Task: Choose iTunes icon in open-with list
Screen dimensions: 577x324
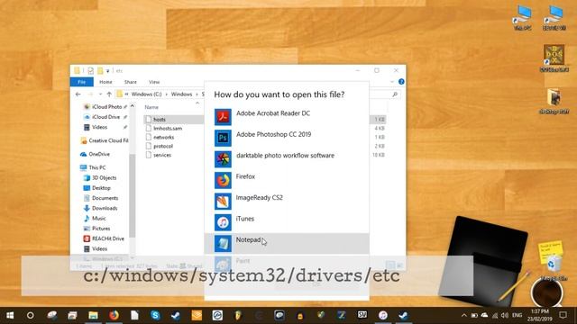Action: click(223, 222)
